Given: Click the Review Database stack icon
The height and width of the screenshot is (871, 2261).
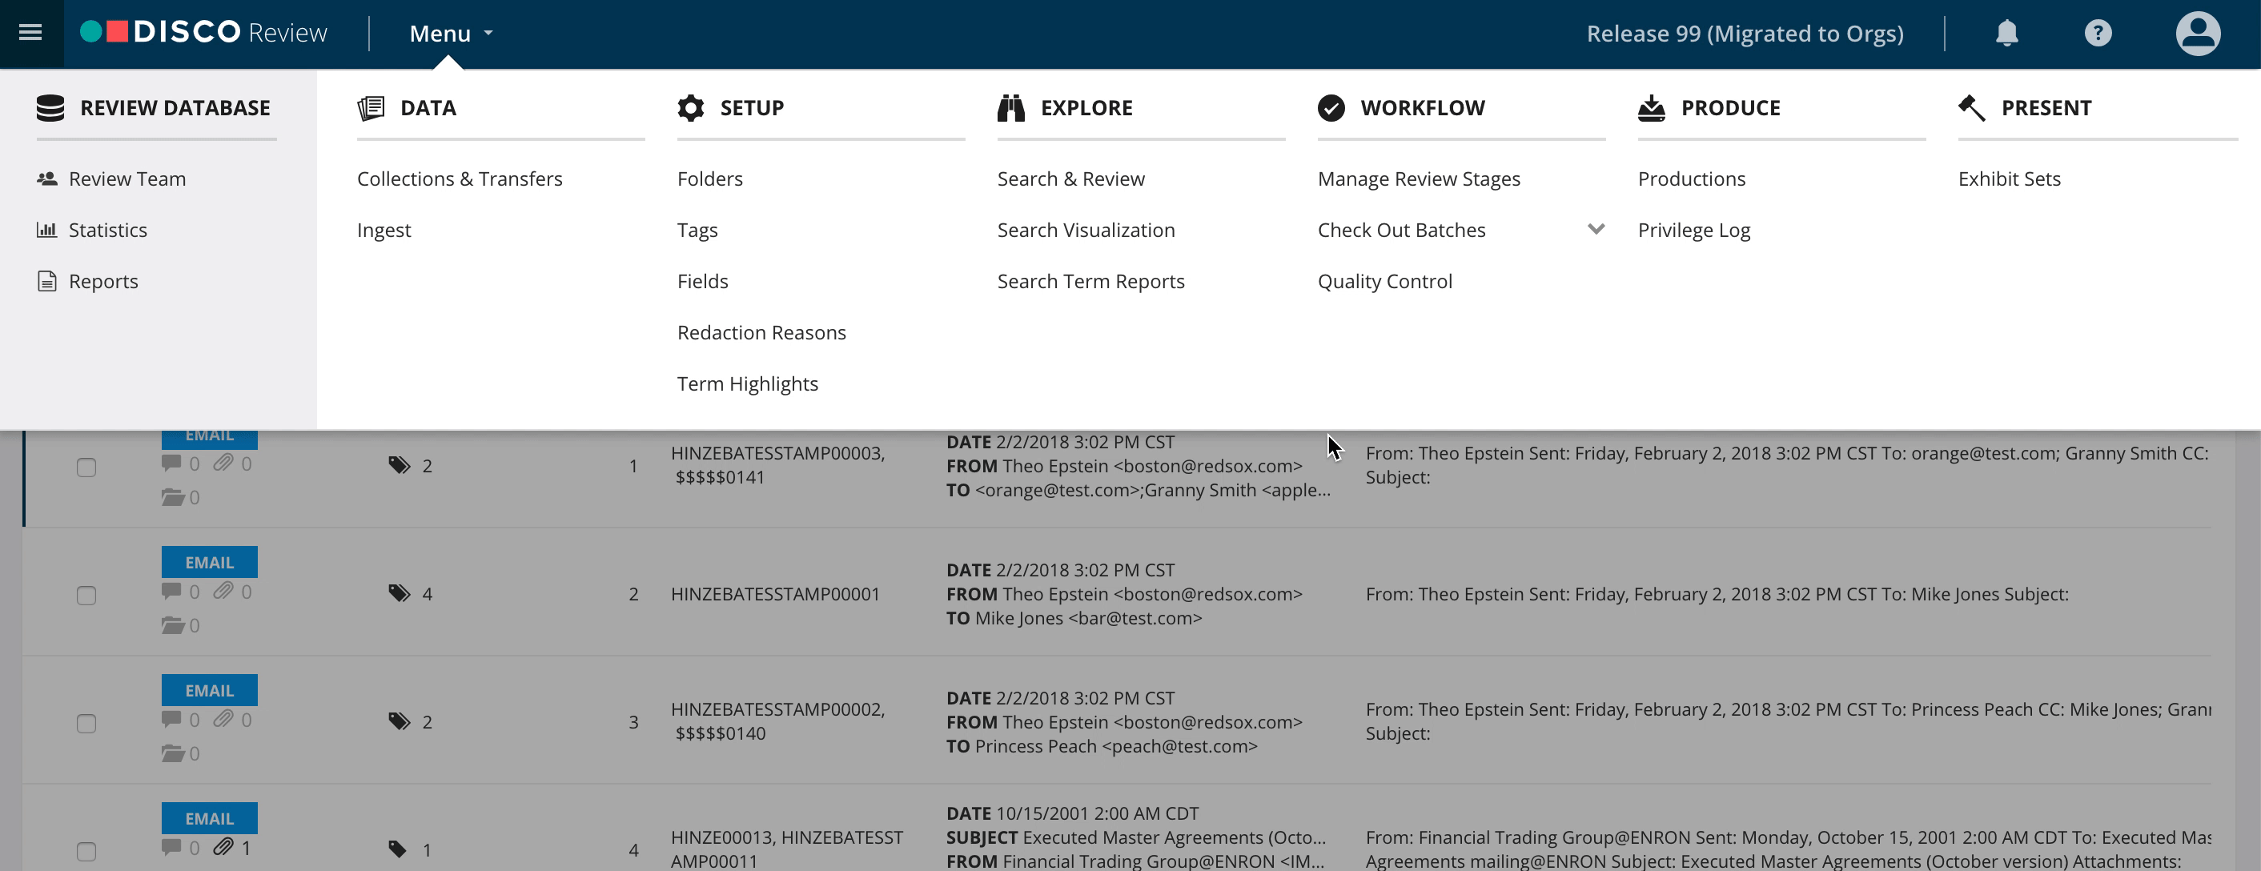Looking at the screenshot, I should click(51, 108).
